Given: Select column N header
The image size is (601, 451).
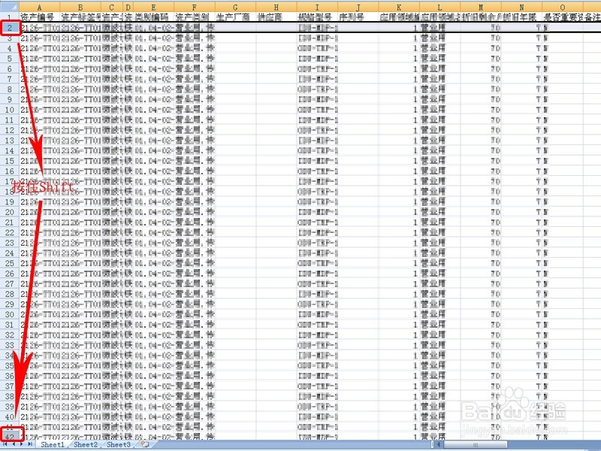Looking at the screenshot, I should click(x=521, y=7).
